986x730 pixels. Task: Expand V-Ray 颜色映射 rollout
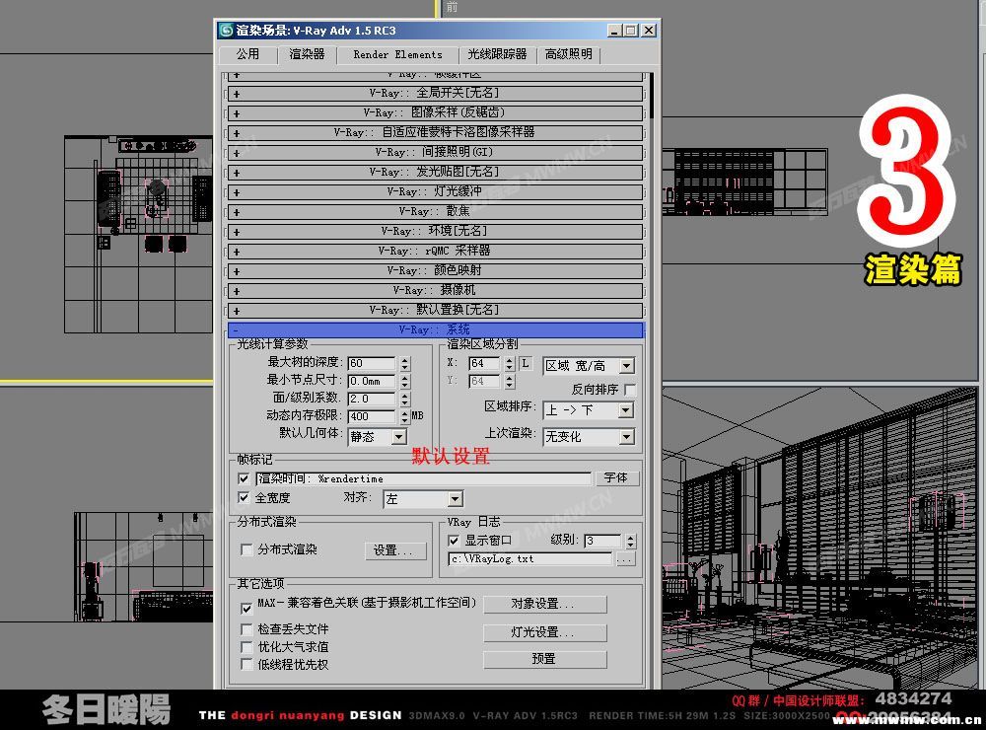tap(435, 271)
